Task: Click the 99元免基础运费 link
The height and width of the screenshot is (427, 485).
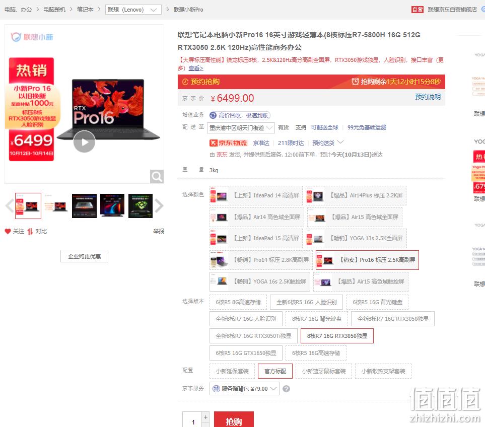Action: 367,127
